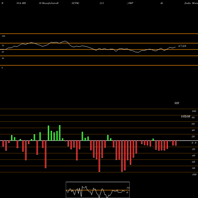Click the '(India Moto' title text

pos(191,3)
